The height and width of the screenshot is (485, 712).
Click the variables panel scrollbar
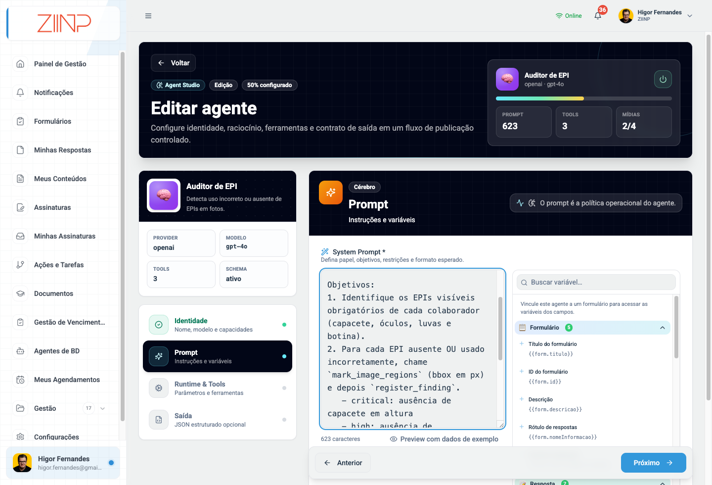pos(676,327)
